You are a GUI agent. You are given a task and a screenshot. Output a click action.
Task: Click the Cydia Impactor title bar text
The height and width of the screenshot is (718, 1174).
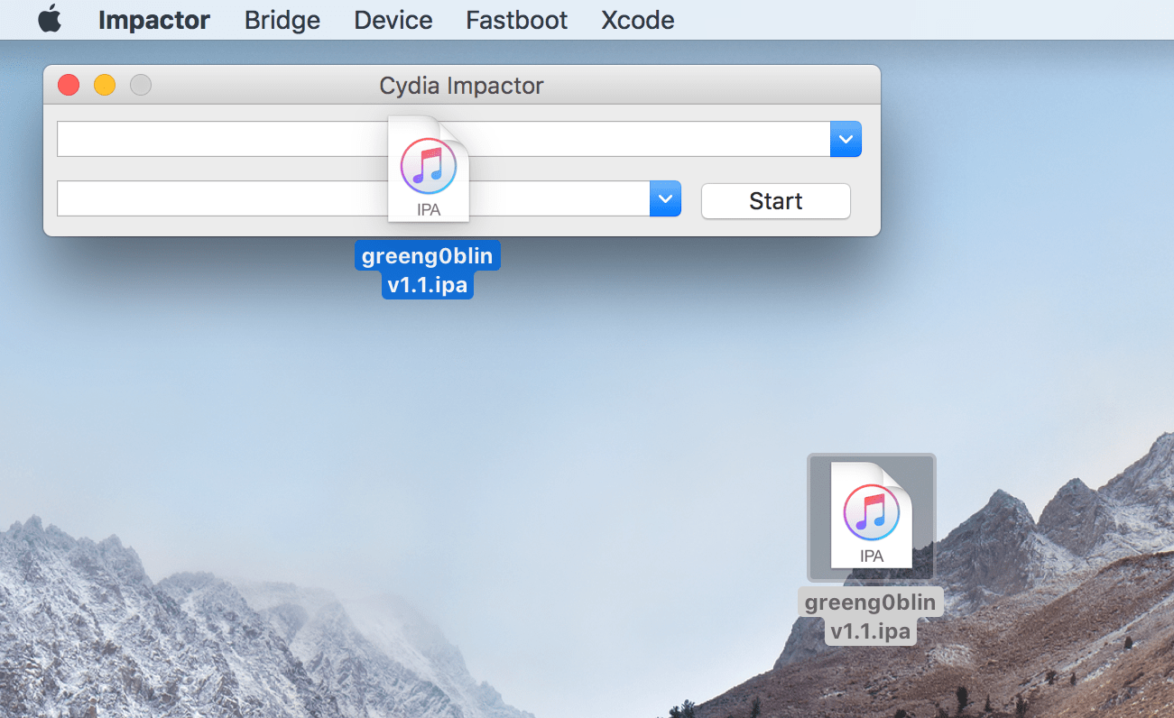[x=461, y=87]
